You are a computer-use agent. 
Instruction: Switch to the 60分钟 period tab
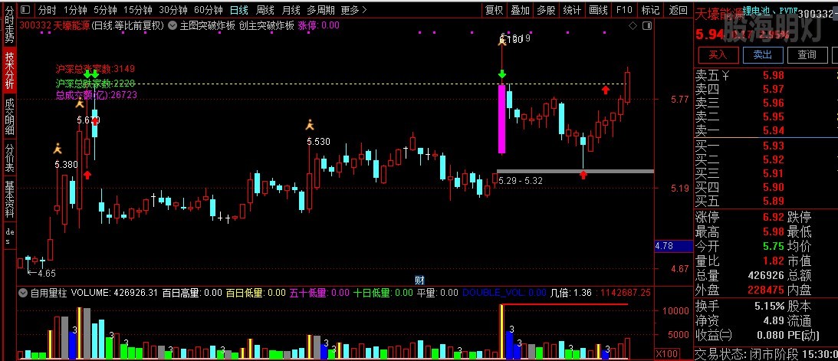pyautogui.click(x=207, y=10)
